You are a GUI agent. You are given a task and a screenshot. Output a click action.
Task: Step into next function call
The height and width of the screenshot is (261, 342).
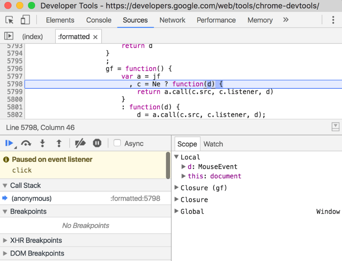click(x=43, y=143)
